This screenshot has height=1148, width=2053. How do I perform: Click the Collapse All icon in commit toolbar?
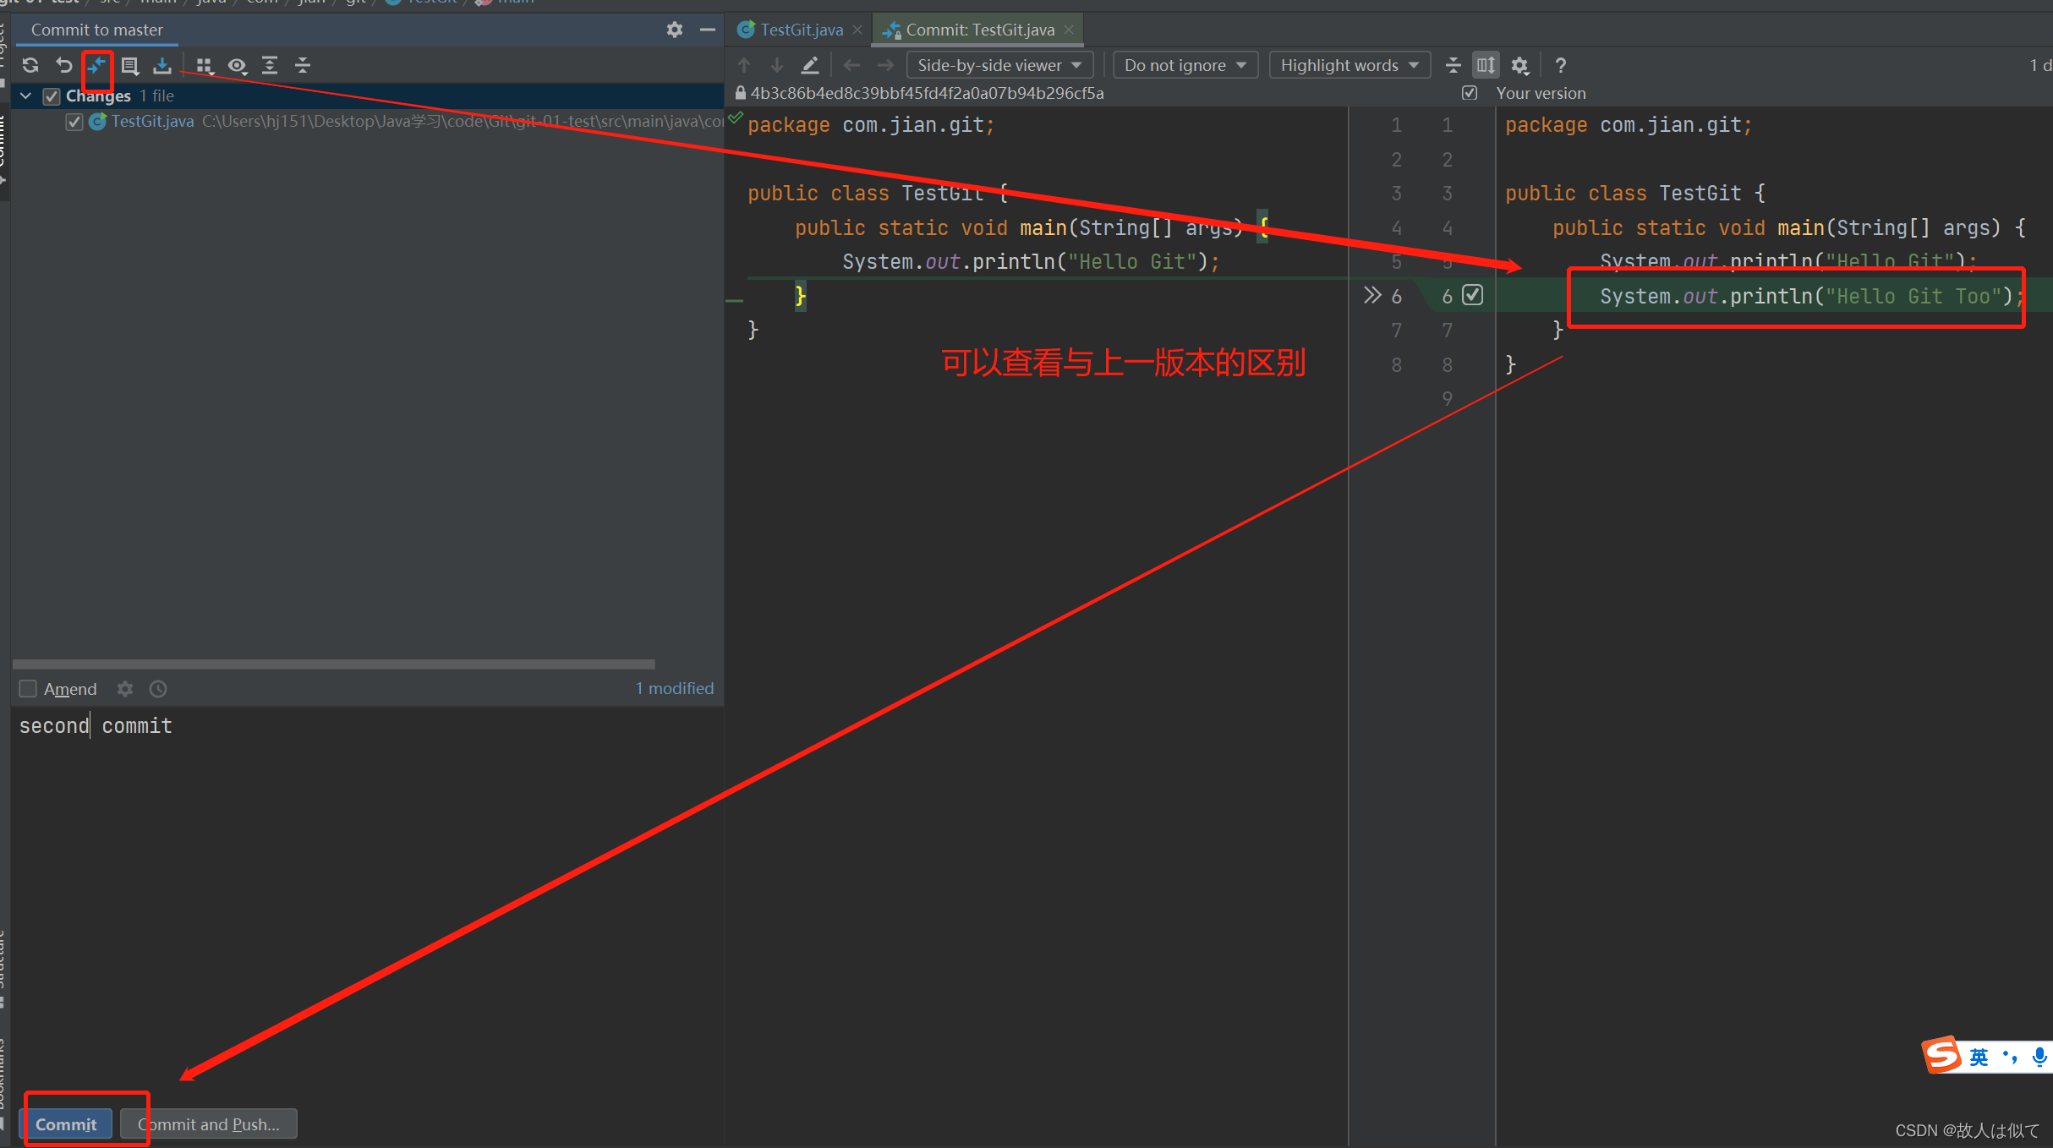click(x=303, y=65)
